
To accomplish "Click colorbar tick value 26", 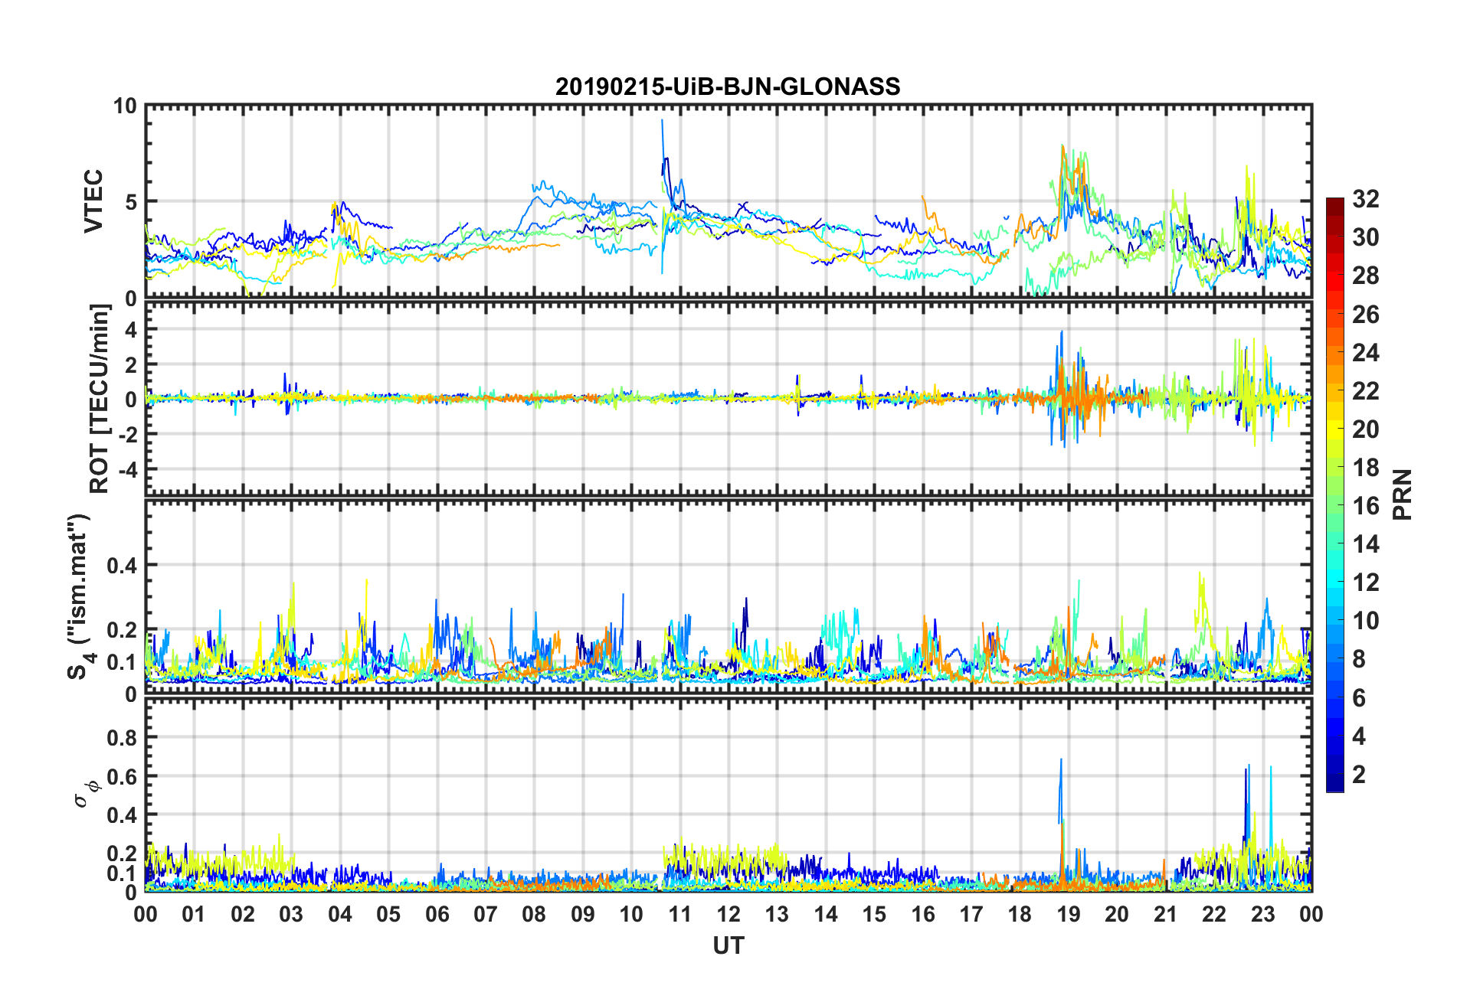I will pyautogui.click(x=1366, y=315).
